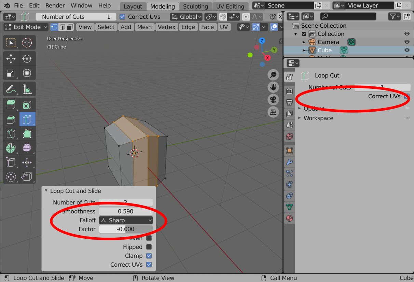The width and height of the screenshot is (414, 282).
Task: Collapse the Loop Cut and Slide panel
Action: (46, 191)
